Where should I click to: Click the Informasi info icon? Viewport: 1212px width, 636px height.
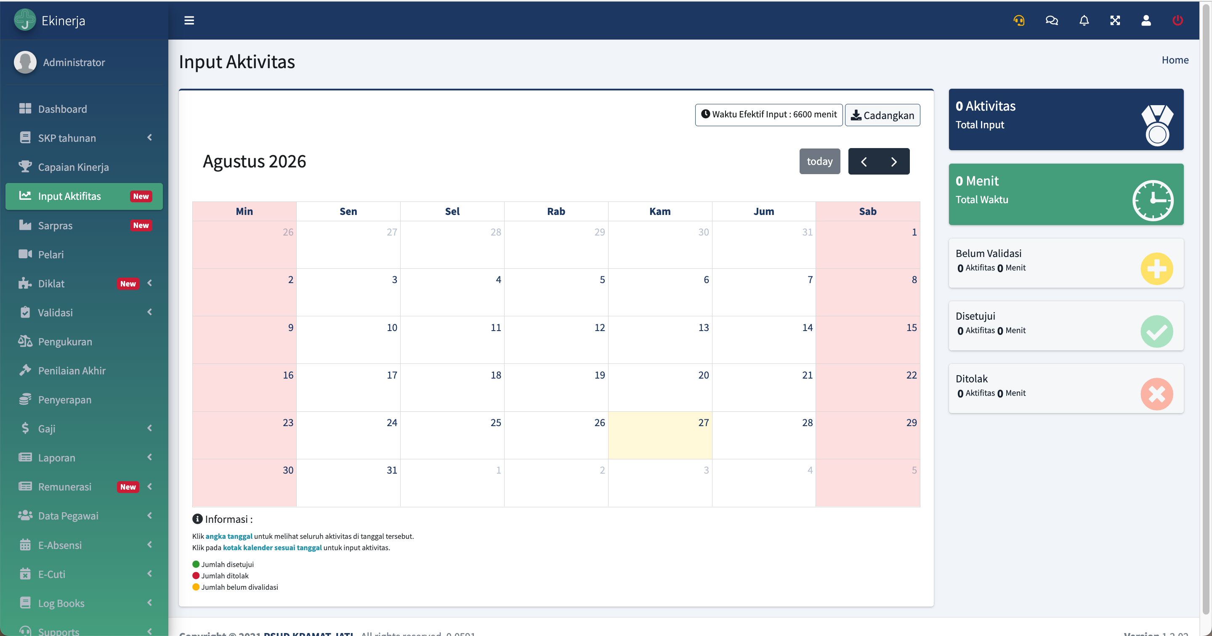(197, 519)
